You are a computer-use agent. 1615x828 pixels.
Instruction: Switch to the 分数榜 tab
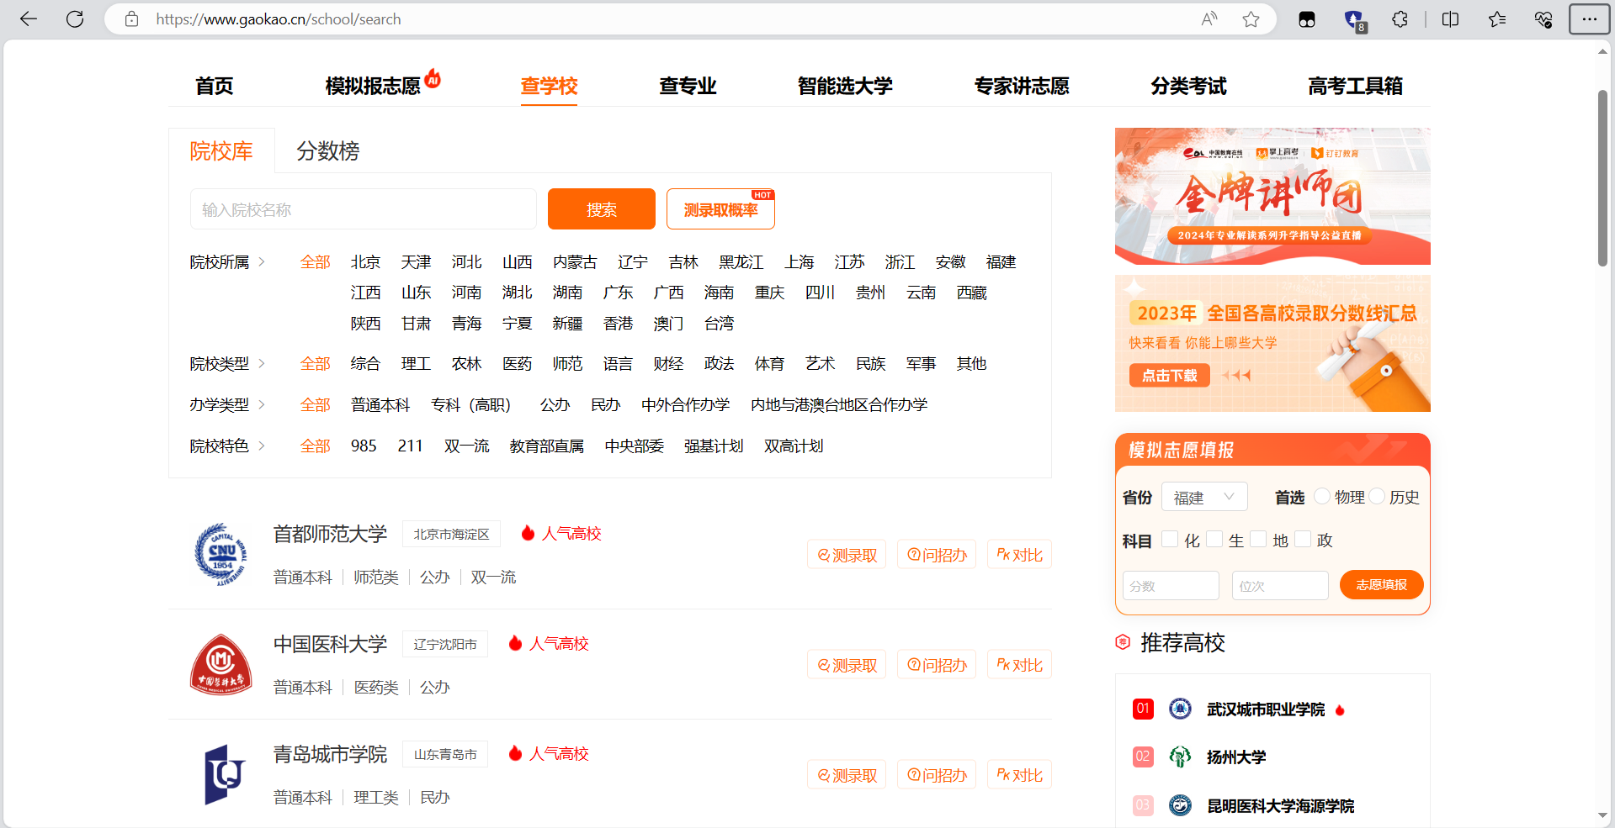328,150
